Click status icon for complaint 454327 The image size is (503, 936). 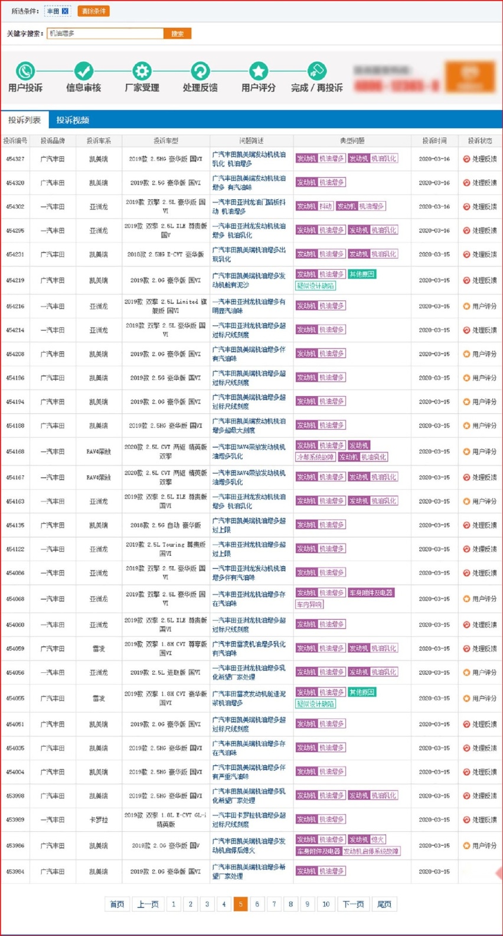[466, 159]
